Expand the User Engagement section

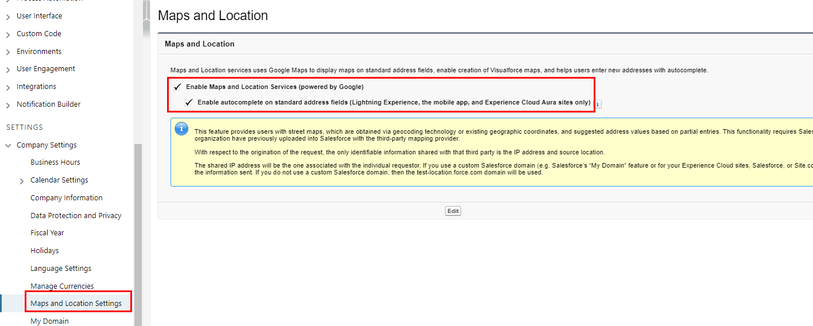(8, 69)
